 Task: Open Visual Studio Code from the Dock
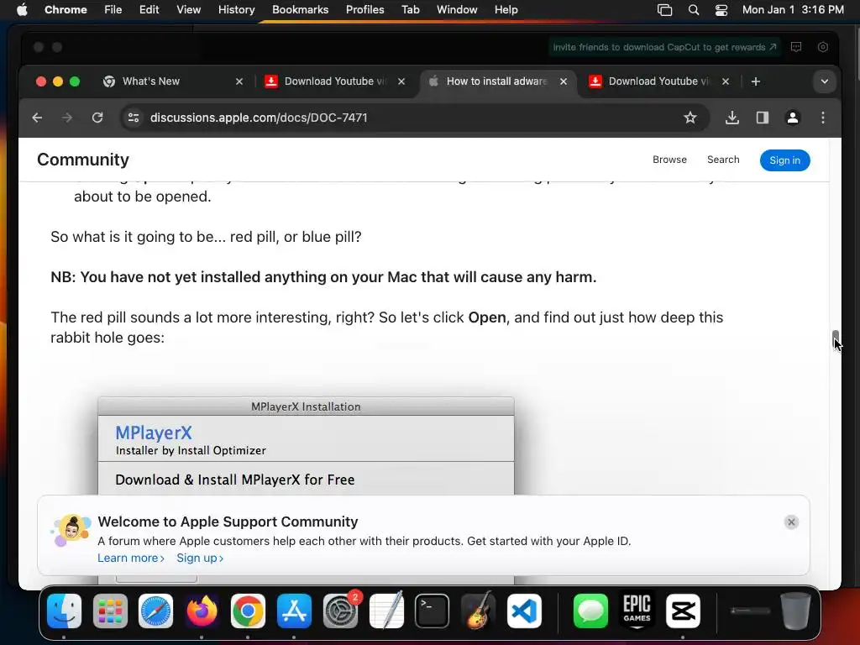(x=524, y=611)
